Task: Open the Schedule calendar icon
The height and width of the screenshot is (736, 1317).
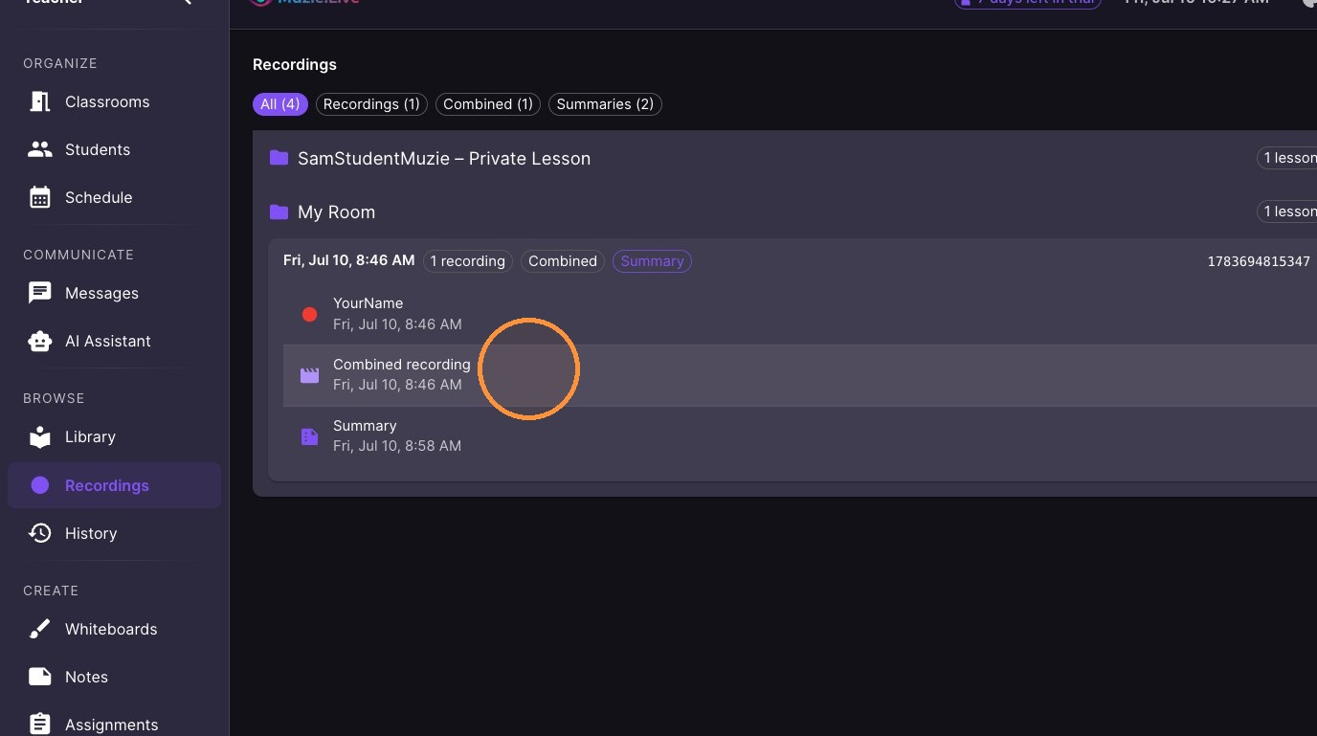Action: [40, 197]
